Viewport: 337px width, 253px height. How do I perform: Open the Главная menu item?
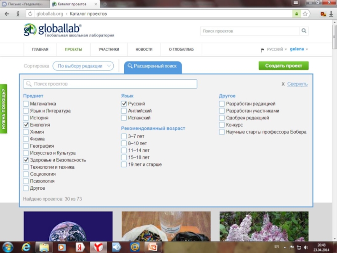tap(40, 49)
